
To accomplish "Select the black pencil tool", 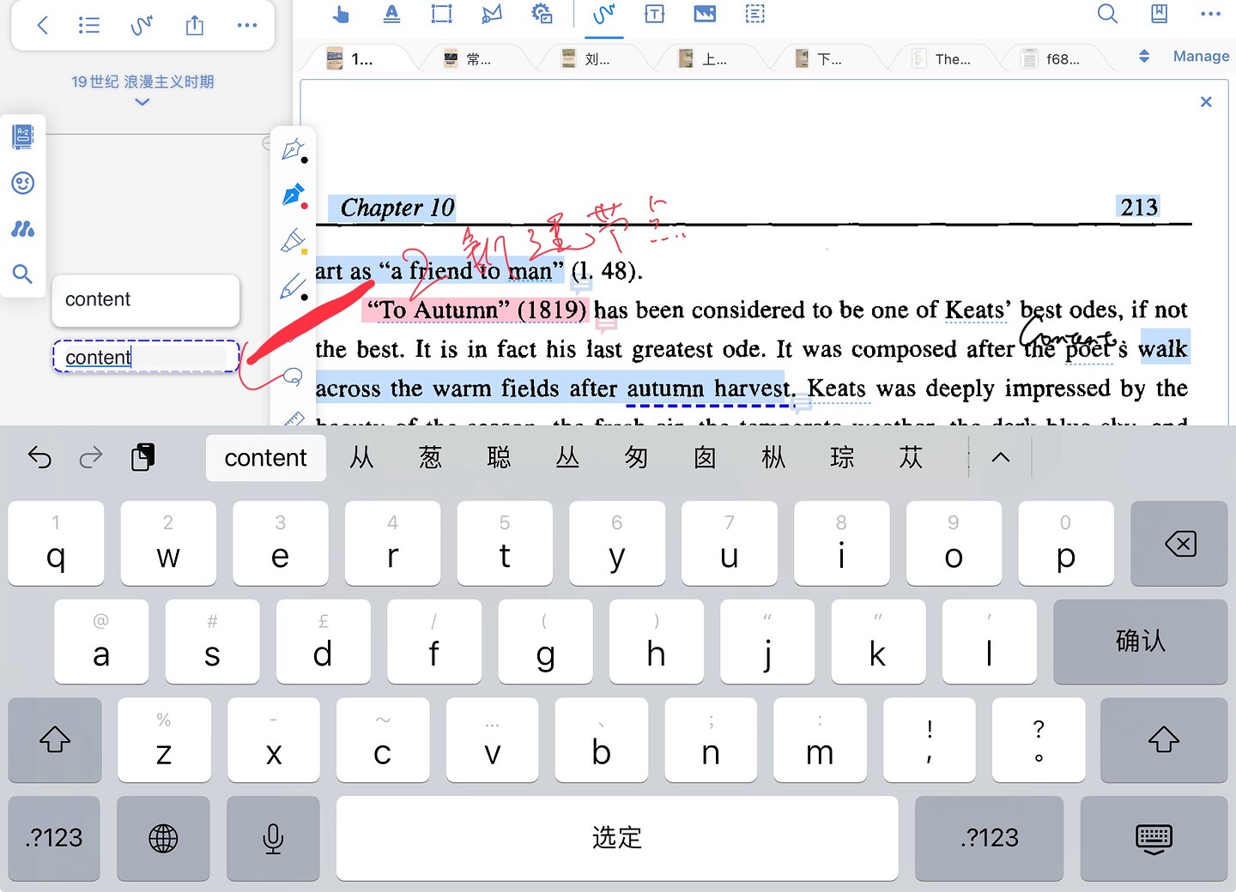I will pyautogui.click(x=294, y=286).
